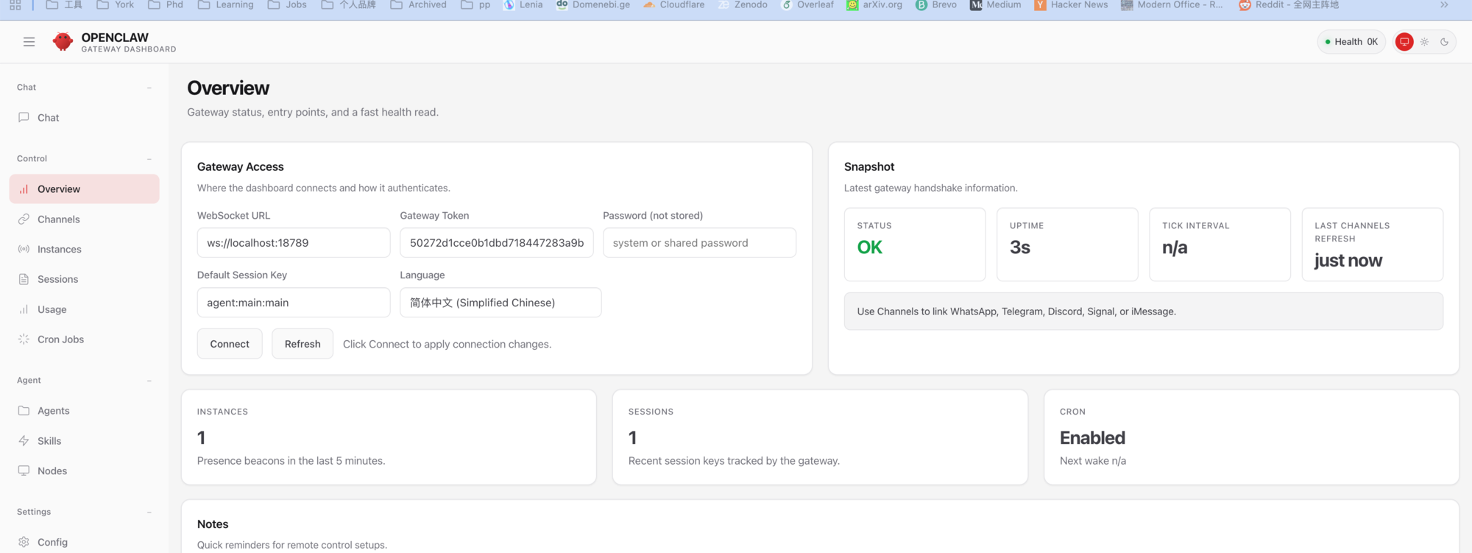Open Sessions via its document icon
The width and height of the screenshot is (1472, 553).
click(24, 280)
